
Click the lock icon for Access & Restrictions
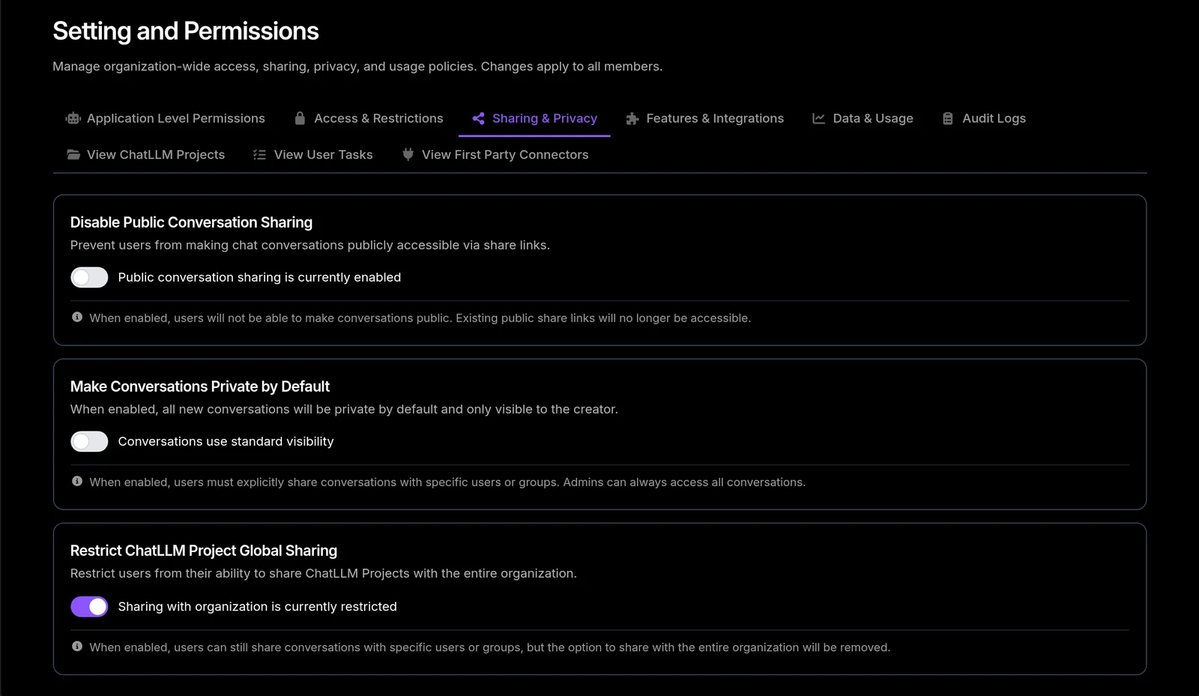[x=300, y=118]
